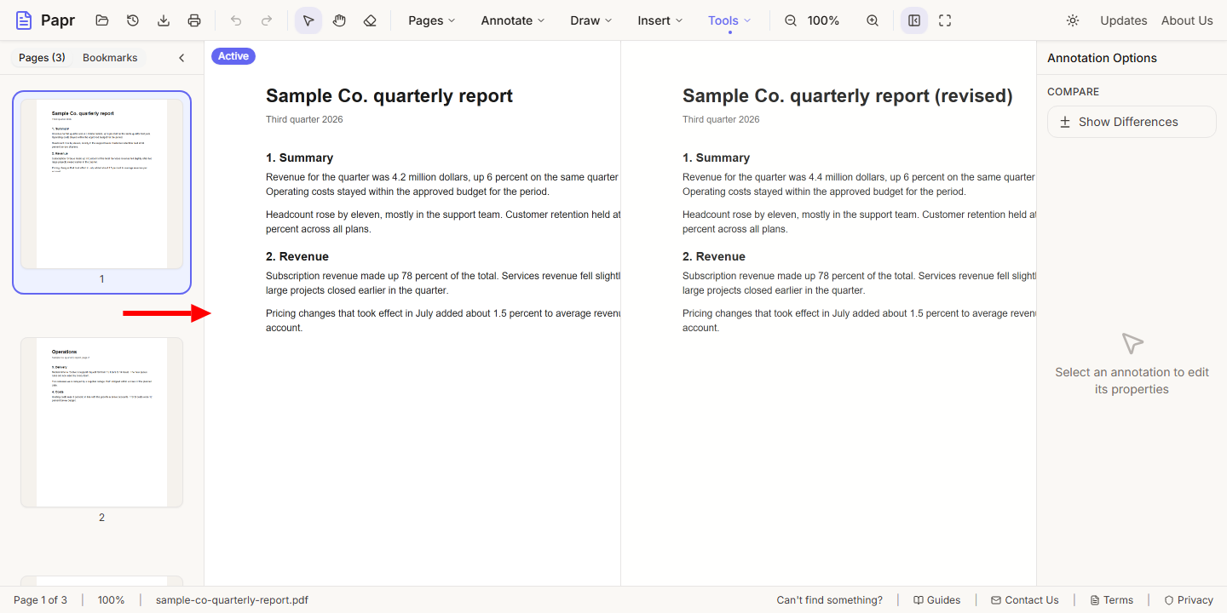Open the Annotate dropdown menu
Screen dimensions: 1227x613
(x=513, y=20)
